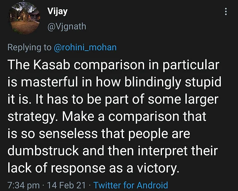The width and height of the screenshot is (238, 191).
Task: Click the display name Vijay
Action: pyautogui.click(x=58, y=11)
